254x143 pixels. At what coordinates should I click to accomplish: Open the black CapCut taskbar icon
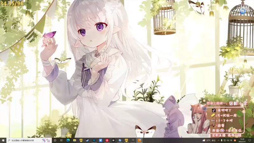113,140
